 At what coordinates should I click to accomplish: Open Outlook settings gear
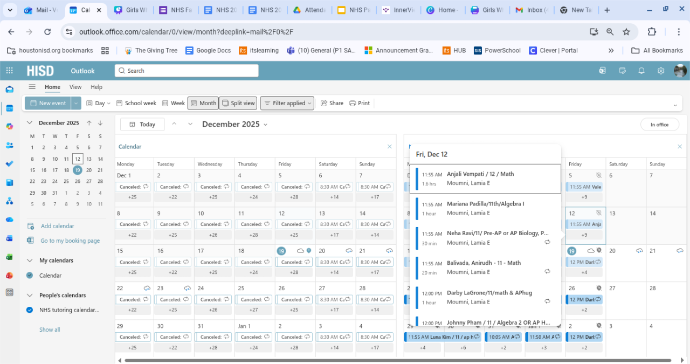click(x=661, y=71)
